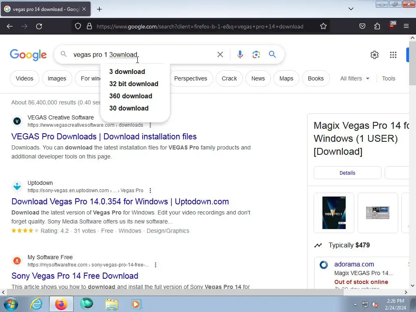The height and width of the screenshot is (312, 416).
Task: Filter results by Books
Action: click(316, 78)
